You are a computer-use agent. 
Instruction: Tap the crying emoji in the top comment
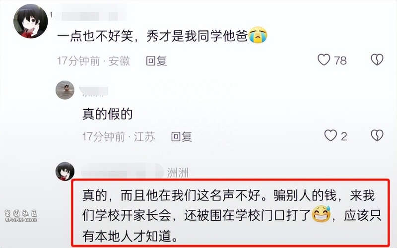coord(258,35)
